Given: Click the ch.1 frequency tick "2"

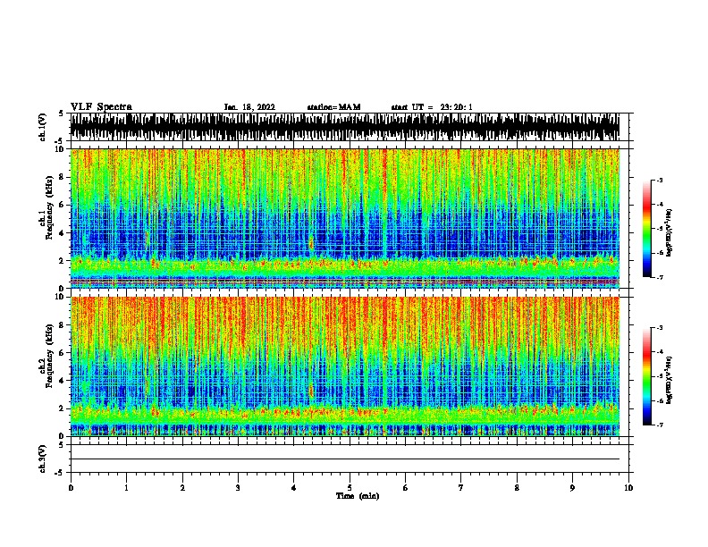Looking at the screenshot, I should (x=62, y=261).
